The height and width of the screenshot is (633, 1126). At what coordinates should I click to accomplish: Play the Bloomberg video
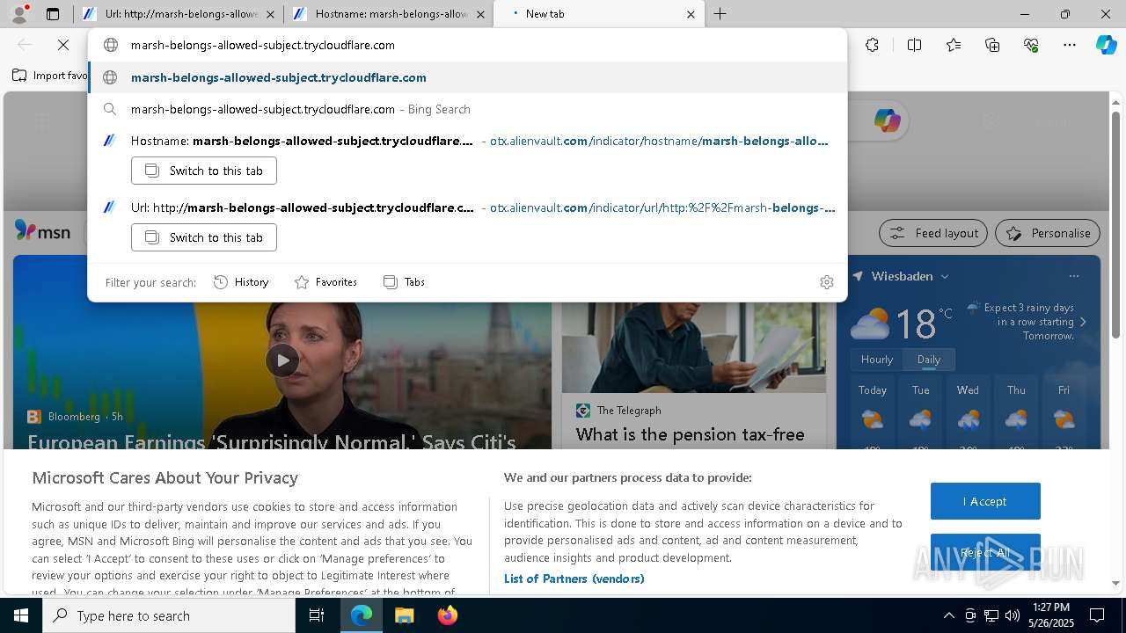[x=282, y=360]
